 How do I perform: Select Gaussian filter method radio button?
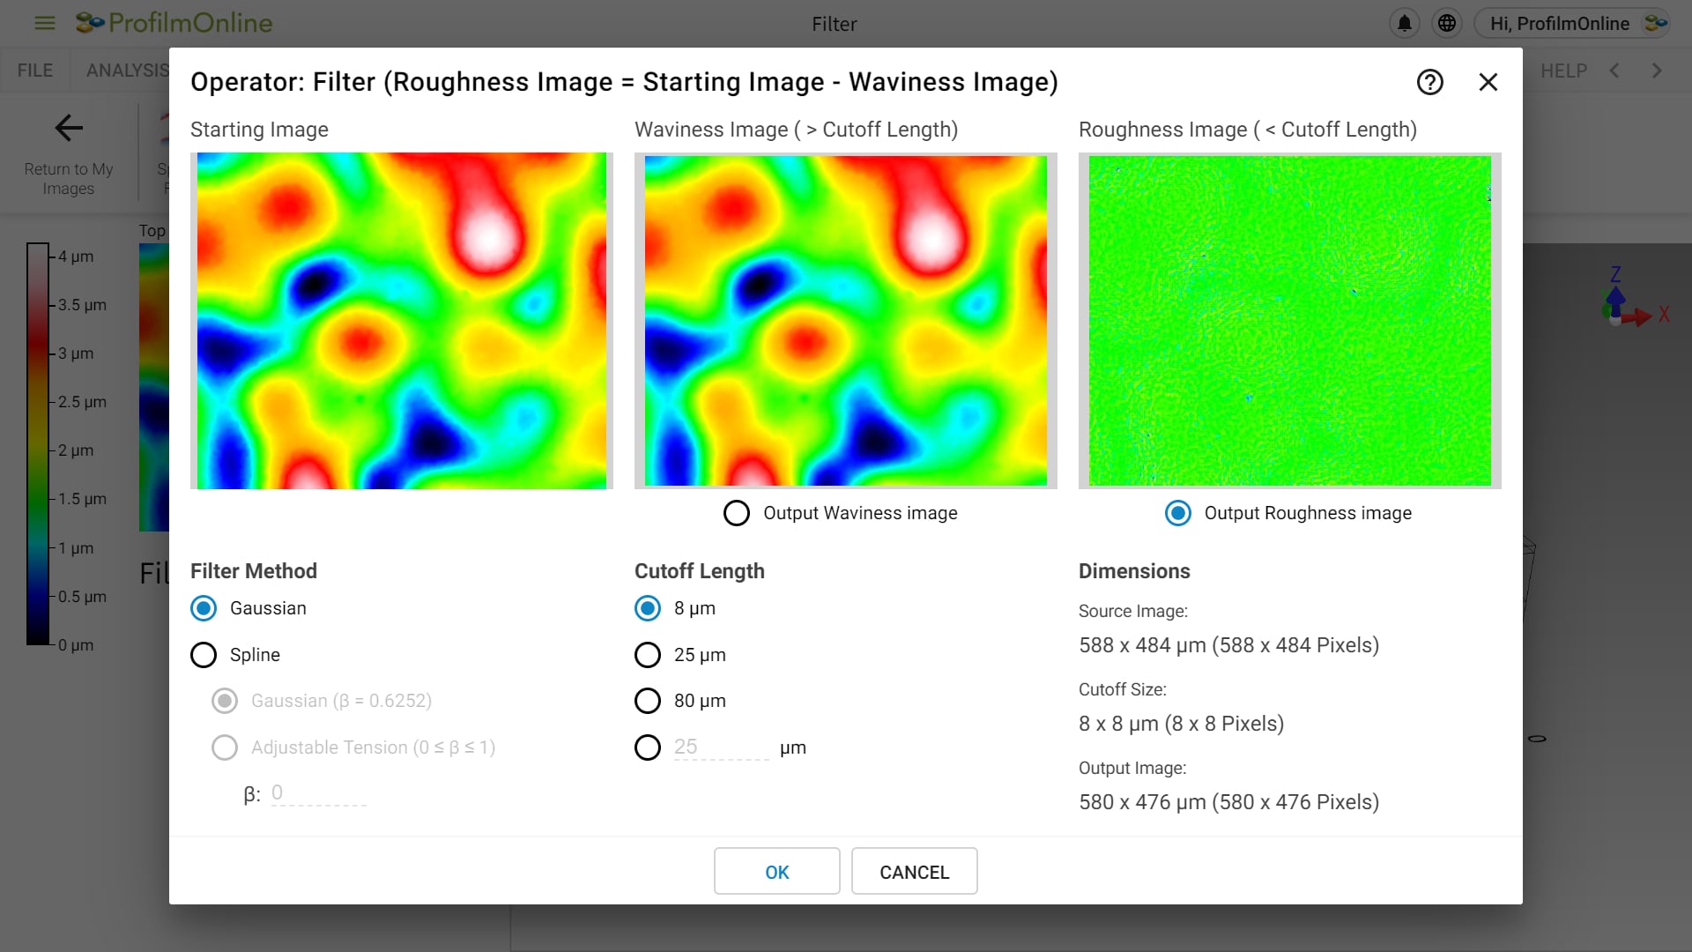(x=204, y=608)
